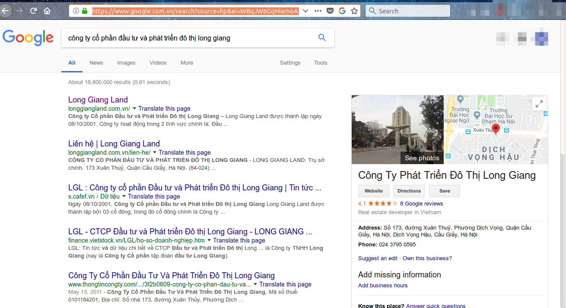Click the phone number 024 3795 0595
Viewport: 566px width, 308px height.
[x=397, y=245]
